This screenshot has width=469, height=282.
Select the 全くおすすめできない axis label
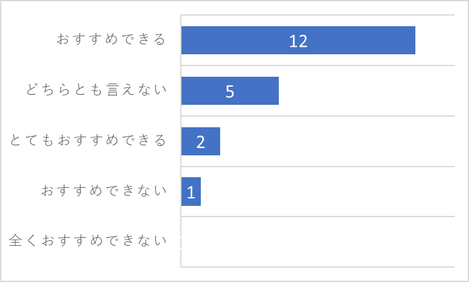tap(88, 240)
